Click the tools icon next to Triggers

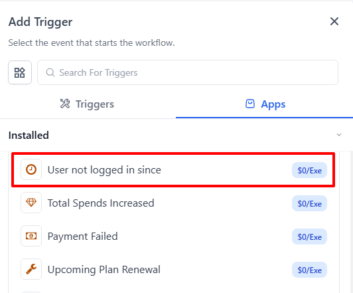point(65,104)
